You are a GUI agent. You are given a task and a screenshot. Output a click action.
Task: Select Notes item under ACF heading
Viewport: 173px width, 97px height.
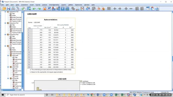click(14, 50)
